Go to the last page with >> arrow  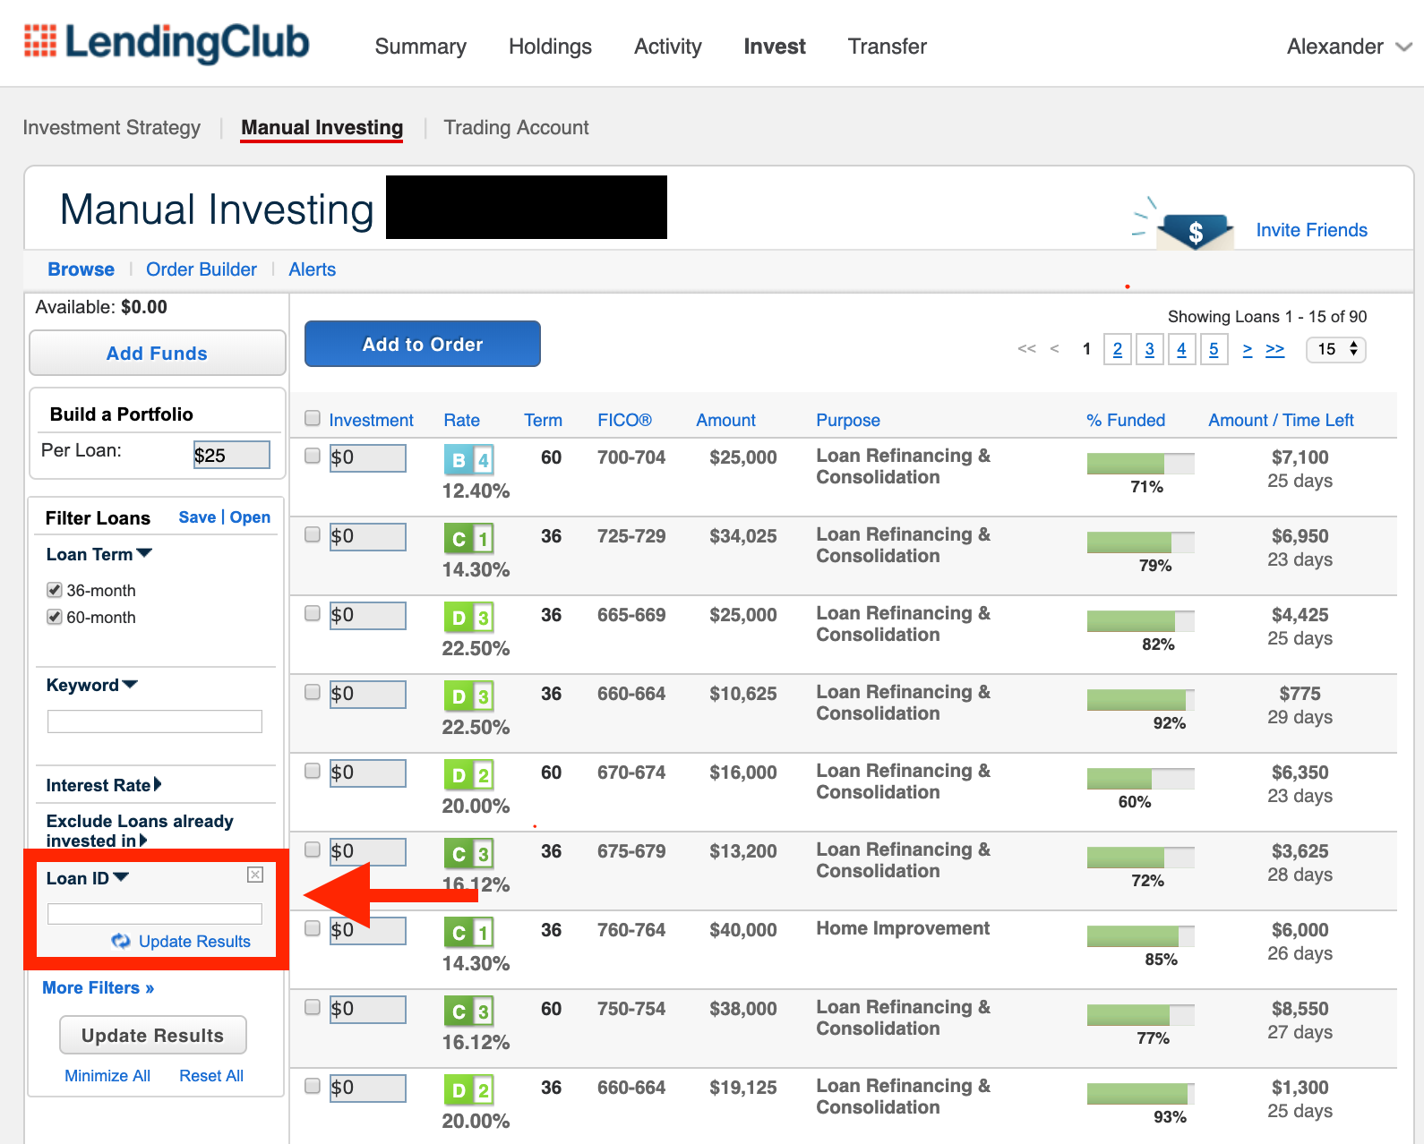point(1274,349)
